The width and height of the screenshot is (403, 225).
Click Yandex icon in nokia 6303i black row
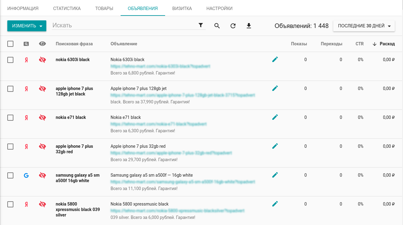coord(26,60)
